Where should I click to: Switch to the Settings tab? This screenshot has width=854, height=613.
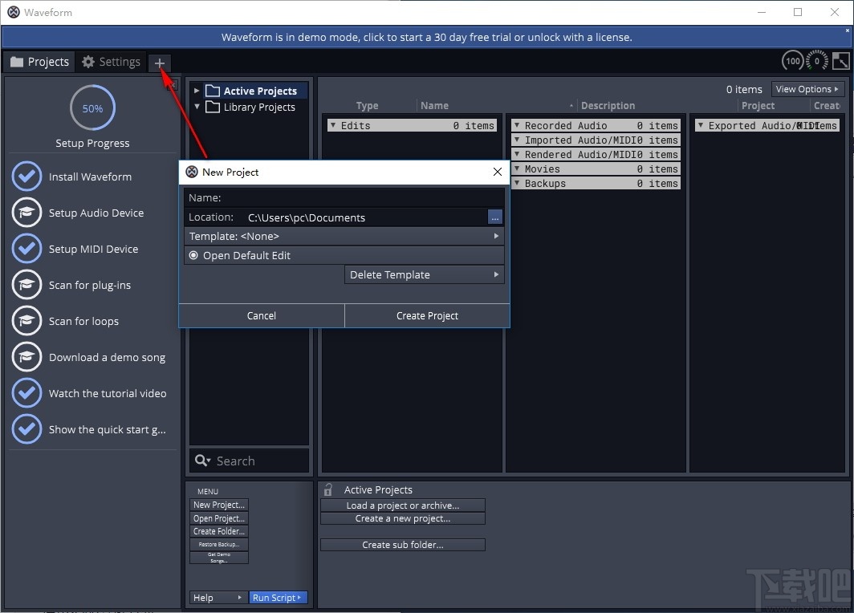[x=111, y=62]
